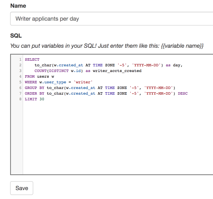Click line number 8 in the gutter
The width and height of the screenshot is (213, 199).
click(20, 99)
